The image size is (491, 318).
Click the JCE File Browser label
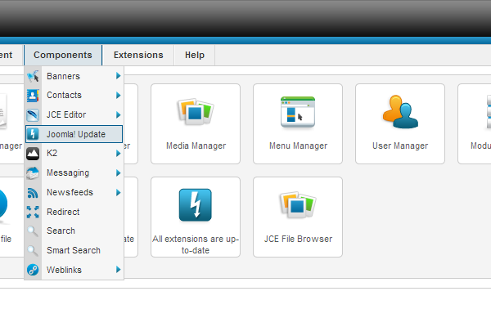point(298,239)
